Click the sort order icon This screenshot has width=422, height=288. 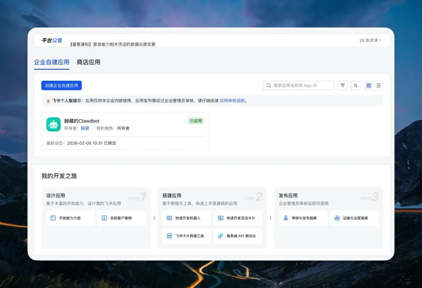pos(356,85)
